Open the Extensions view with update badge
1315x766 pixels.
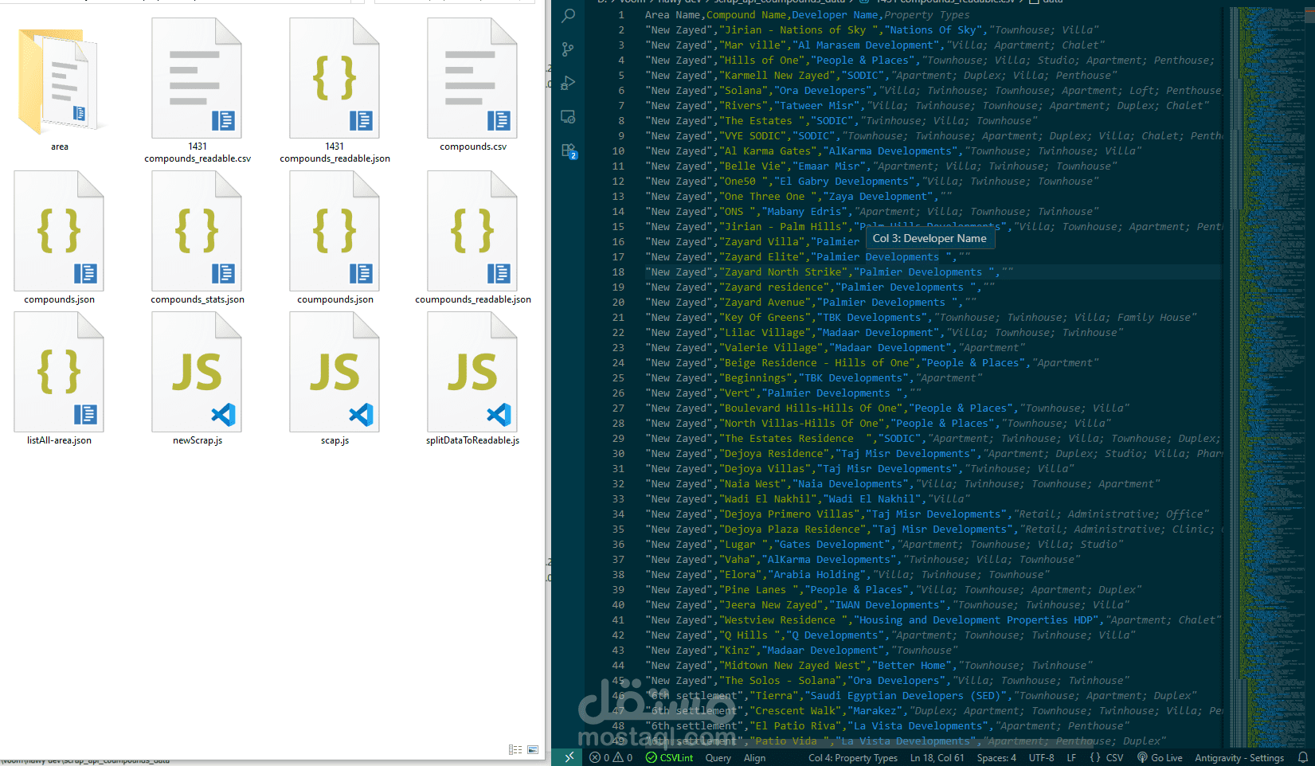coord(569,150)
